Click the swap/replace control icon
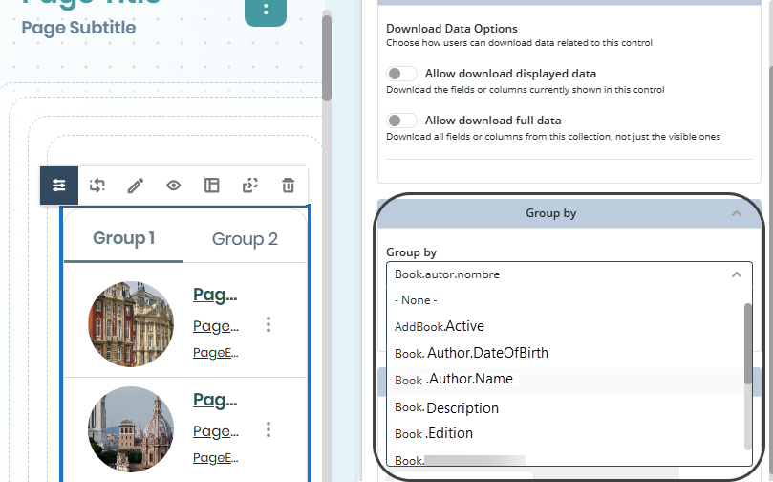The image size is (773, 482). [97, 186]
